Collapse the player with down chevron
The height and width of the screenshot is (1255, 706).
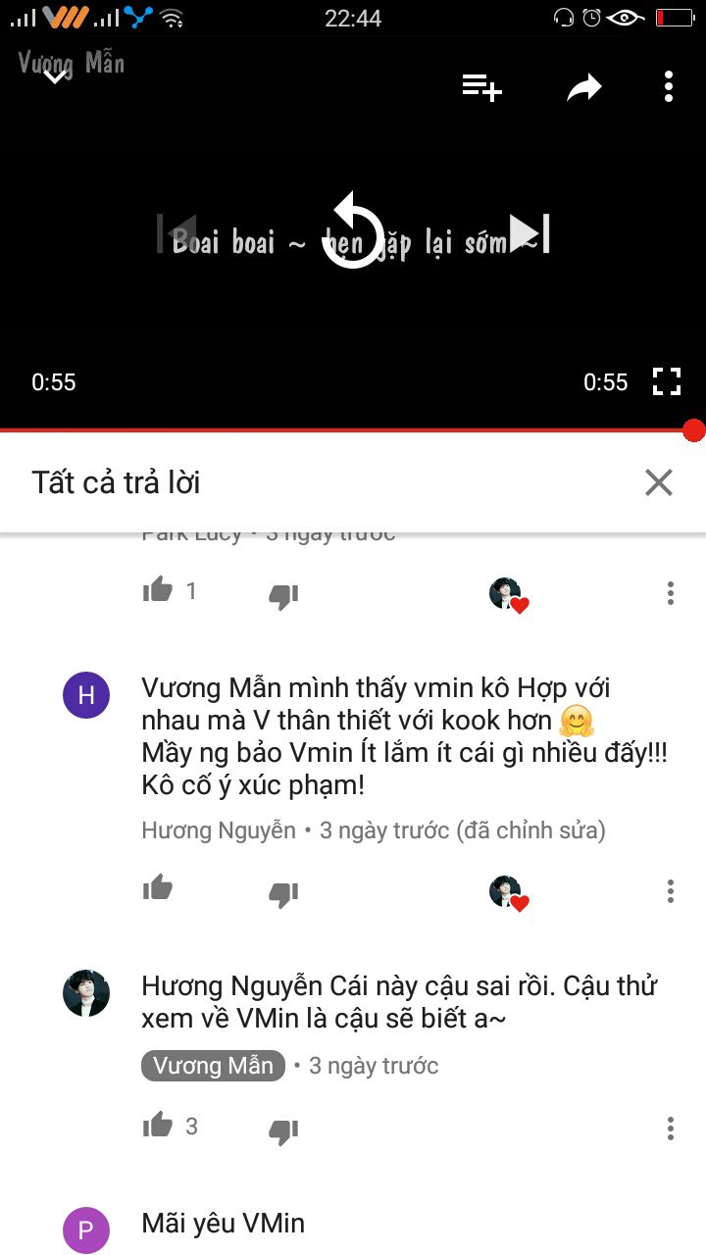pyautogui.click(x=56, y=75)
